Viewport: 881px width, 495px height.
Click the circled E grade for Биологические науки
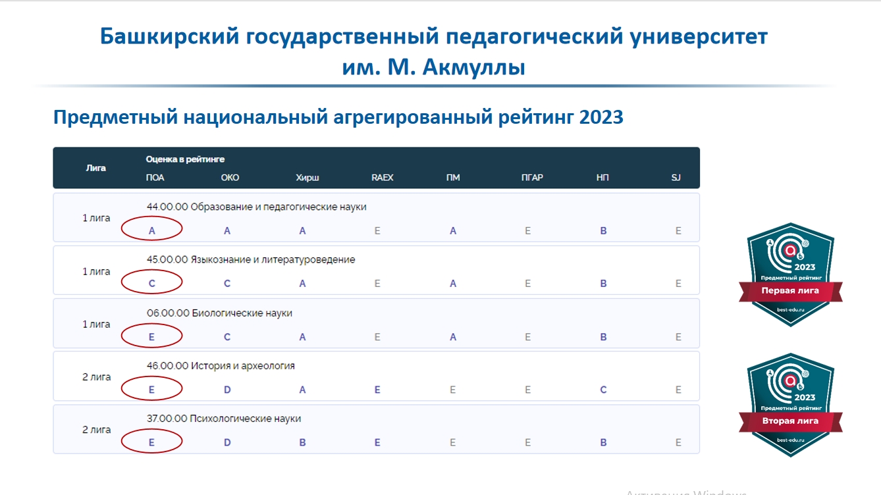(152, 337)
